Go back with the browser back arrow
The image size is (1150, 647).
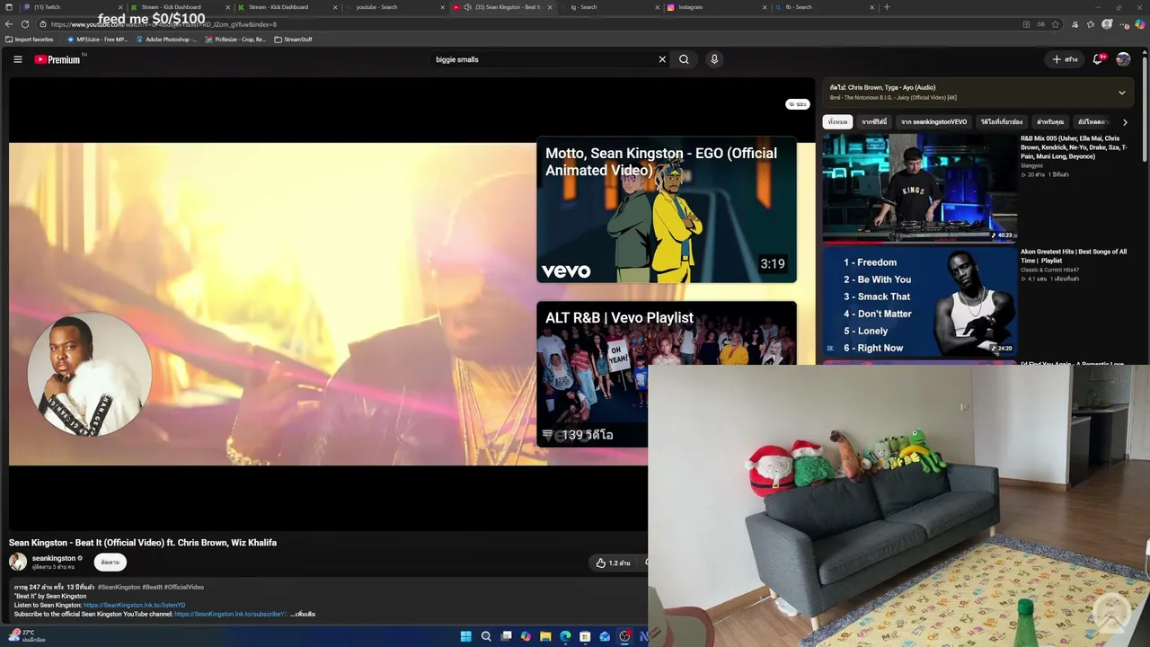(9, 24)
